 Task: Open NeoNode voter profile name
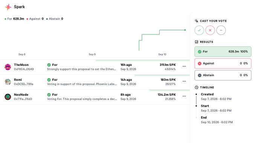21,95
